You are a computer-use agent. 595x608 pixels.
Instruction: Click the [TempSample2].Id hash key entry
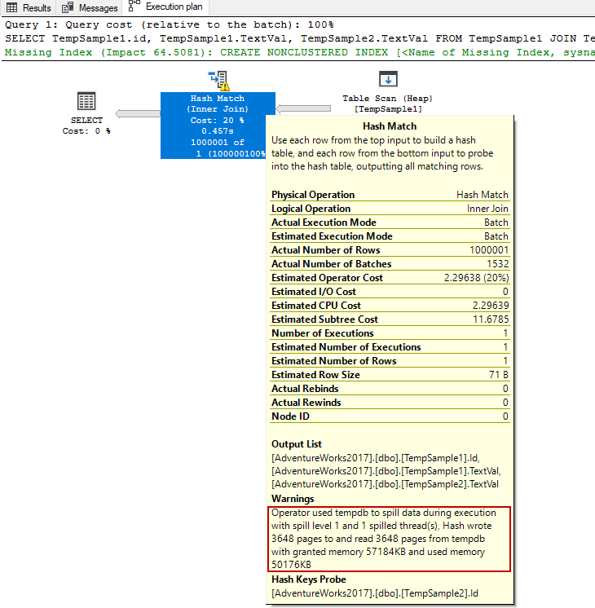[x=375, y=593]
